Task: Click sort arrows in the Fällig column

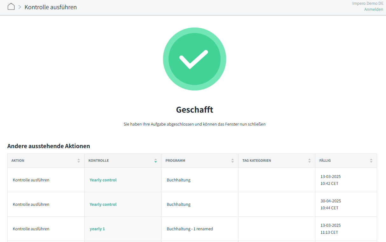Action: point(371,161)
